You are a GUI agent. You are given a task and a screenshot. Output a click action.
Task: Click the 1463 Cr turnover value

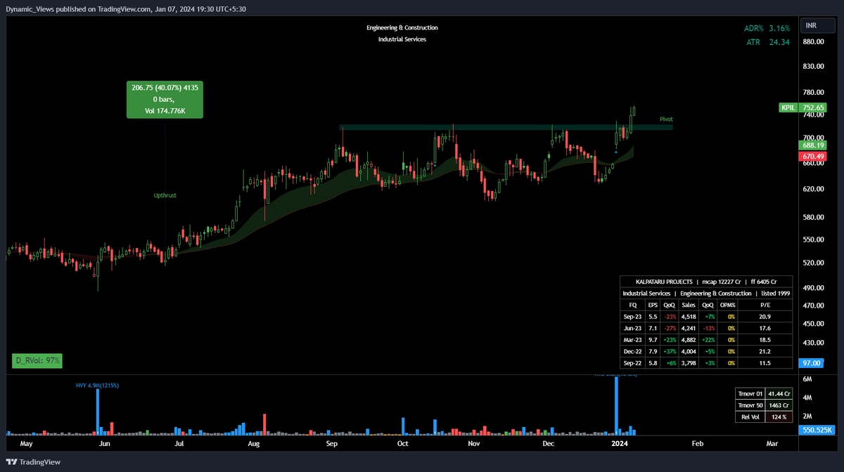coord(779,405)
